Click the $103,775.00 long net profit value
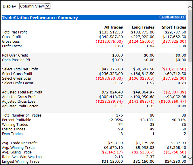 (143, 32)
